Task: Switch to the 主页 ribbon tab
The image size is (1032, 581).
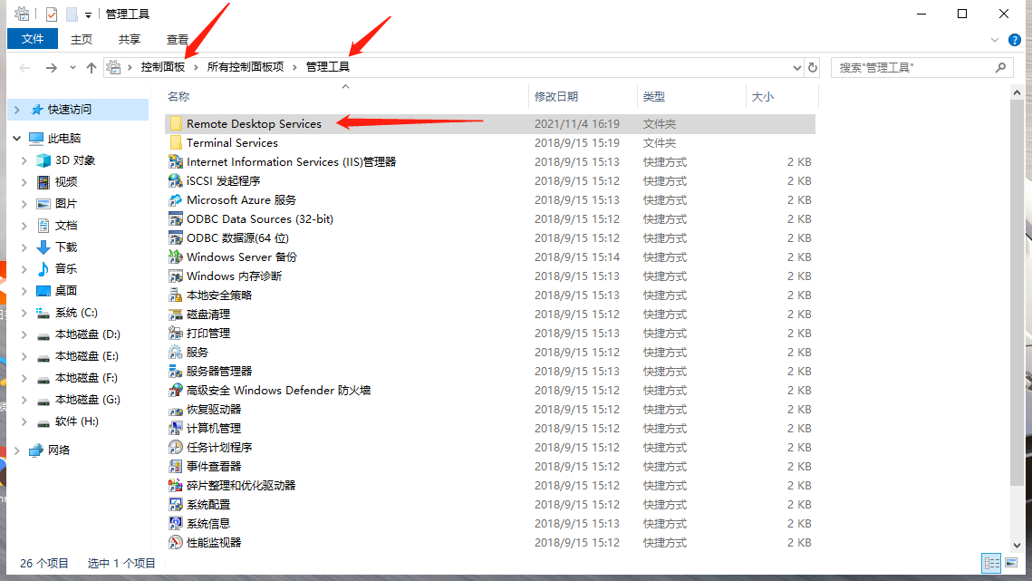Action: pyautogui.click(x=82, y=40)
